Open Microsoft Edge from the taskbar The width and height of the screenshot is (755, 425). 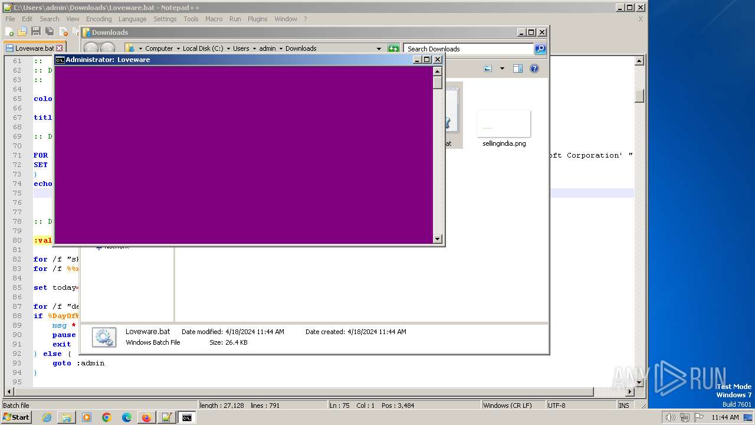click(127, 417)
